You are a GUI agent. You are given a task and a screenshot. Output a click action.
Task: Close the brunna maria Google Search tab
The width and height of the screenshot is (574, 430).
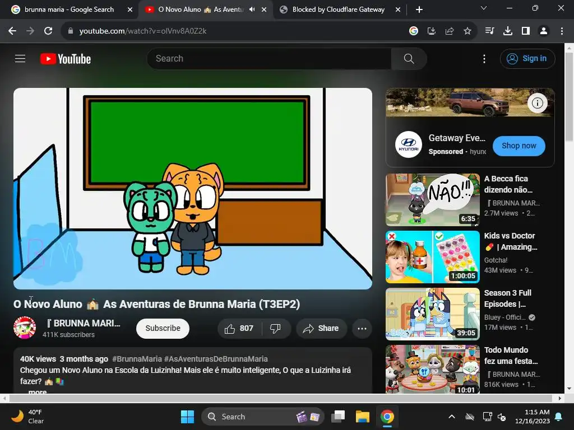point(130,10)
